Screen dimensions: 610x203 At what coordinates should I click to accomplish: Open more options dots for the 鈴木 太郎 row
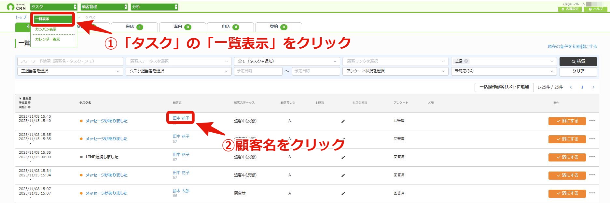coord(592,193)
